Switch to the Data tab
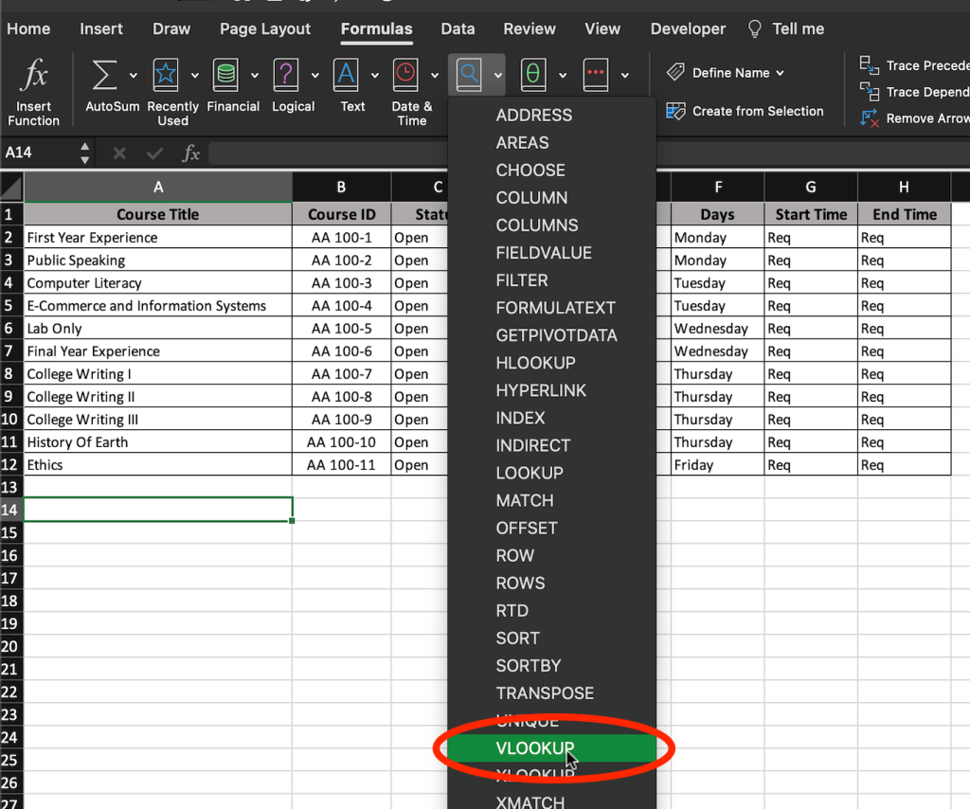This screenshot has height=809, width=970. 458,29
